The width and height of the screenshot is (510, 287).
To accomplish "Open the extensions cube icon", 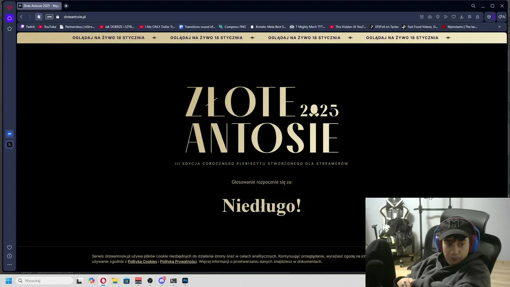I will tap(489, 17).
